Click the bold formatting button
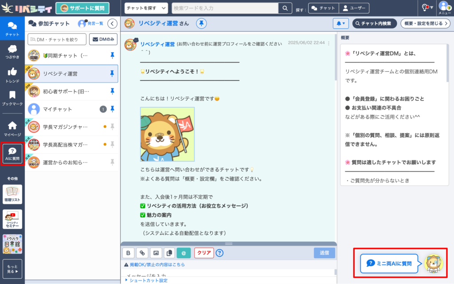The image size is (454, 284). pos(129,253)
